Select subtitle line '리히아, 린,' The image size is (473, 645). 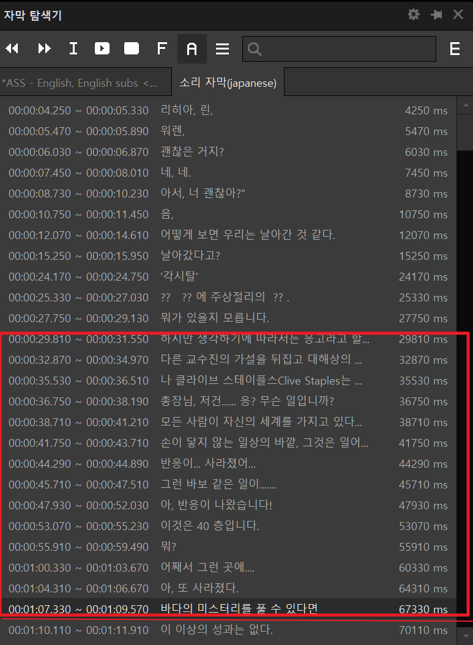point(228,110)
